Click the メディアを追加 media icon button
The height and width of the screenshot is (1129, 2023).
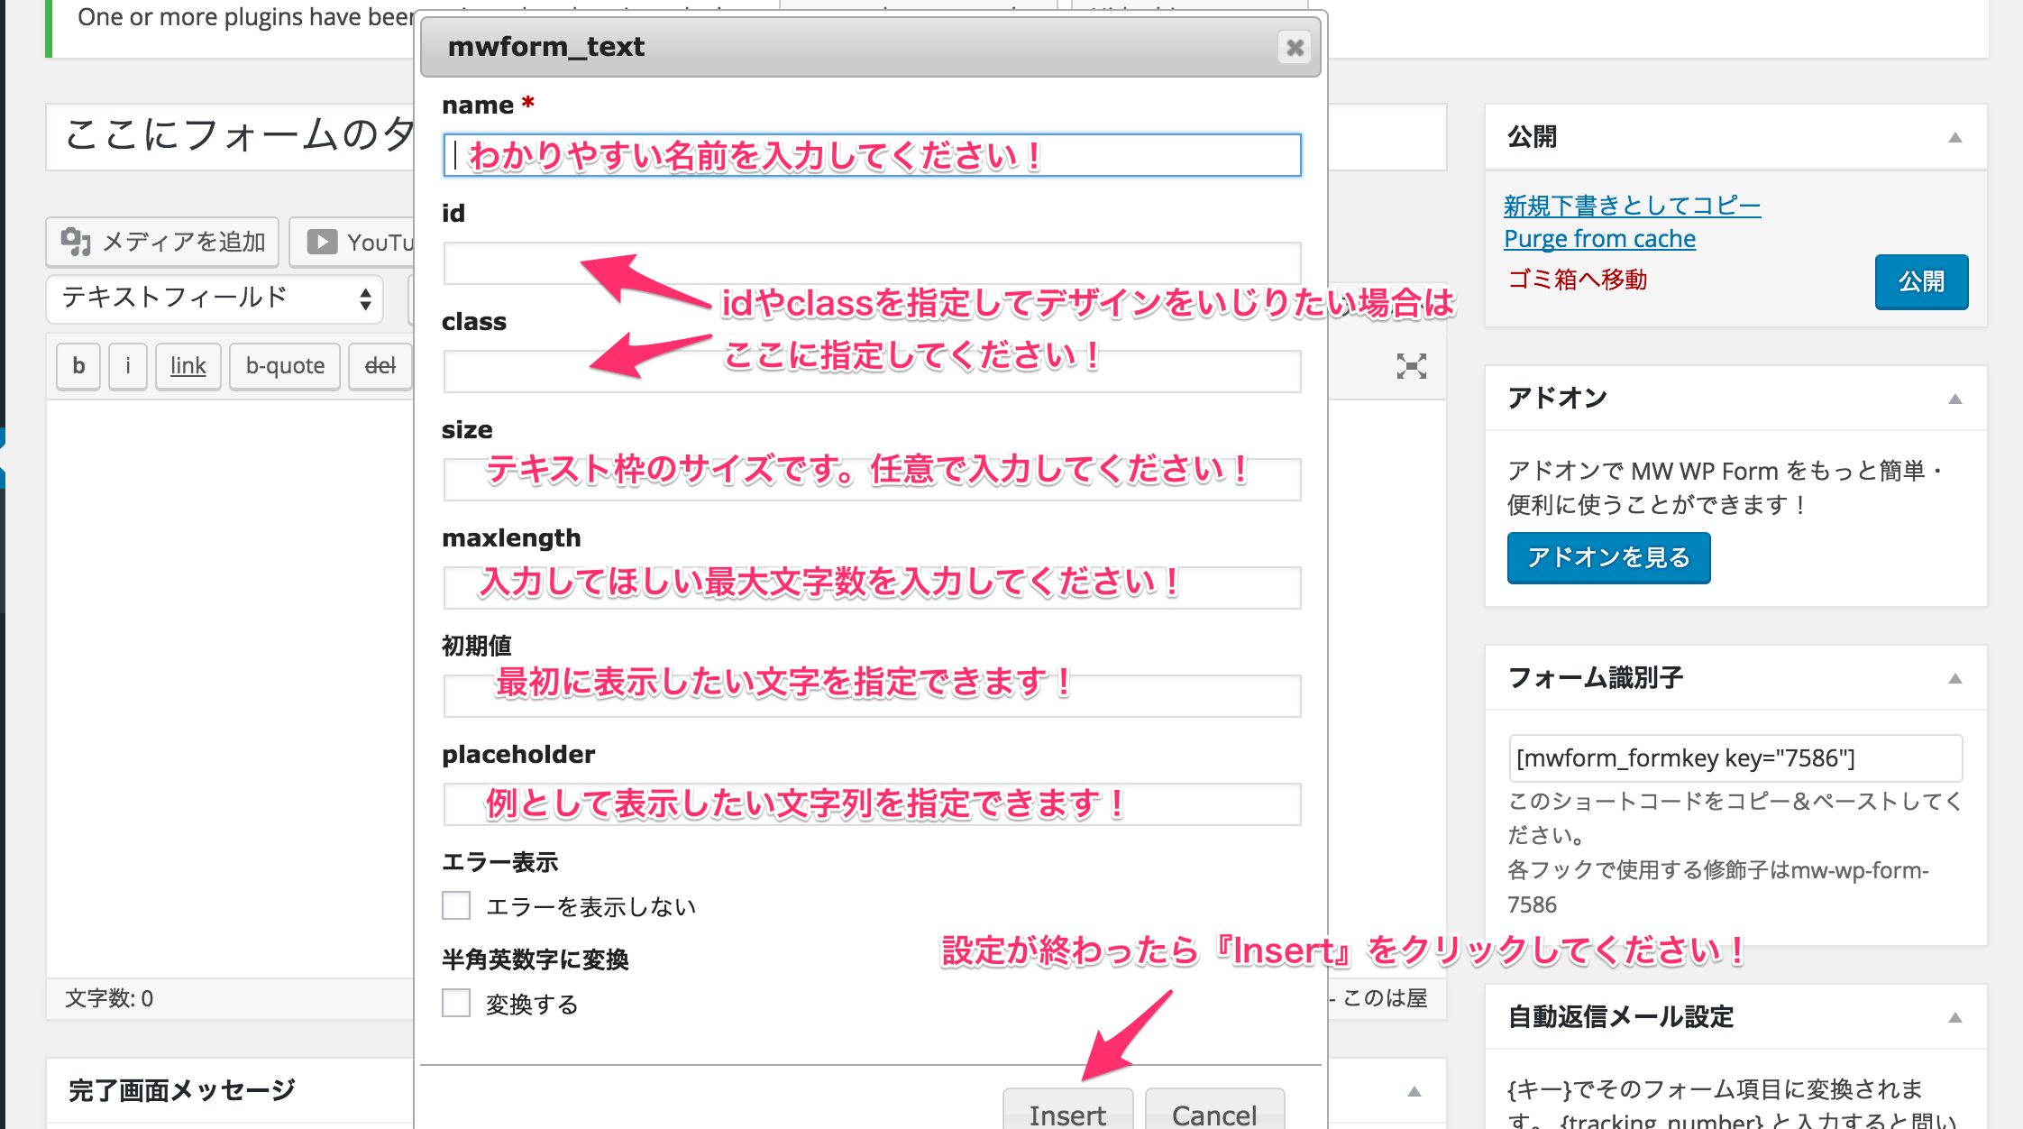pos(162,242)
